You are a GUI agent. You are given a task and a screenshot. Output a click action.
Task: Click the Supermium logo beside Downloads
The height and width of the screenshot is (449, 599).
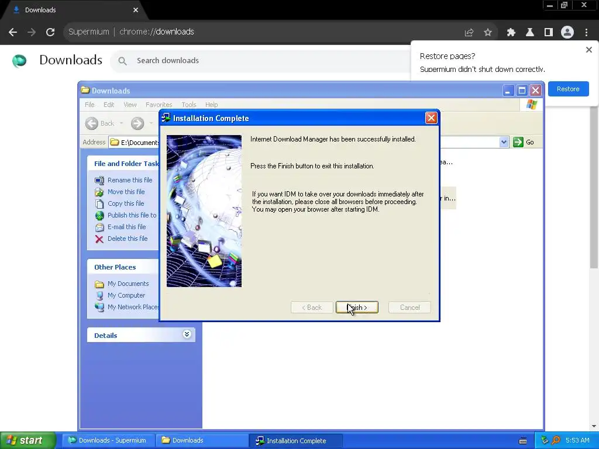point(19,60)
